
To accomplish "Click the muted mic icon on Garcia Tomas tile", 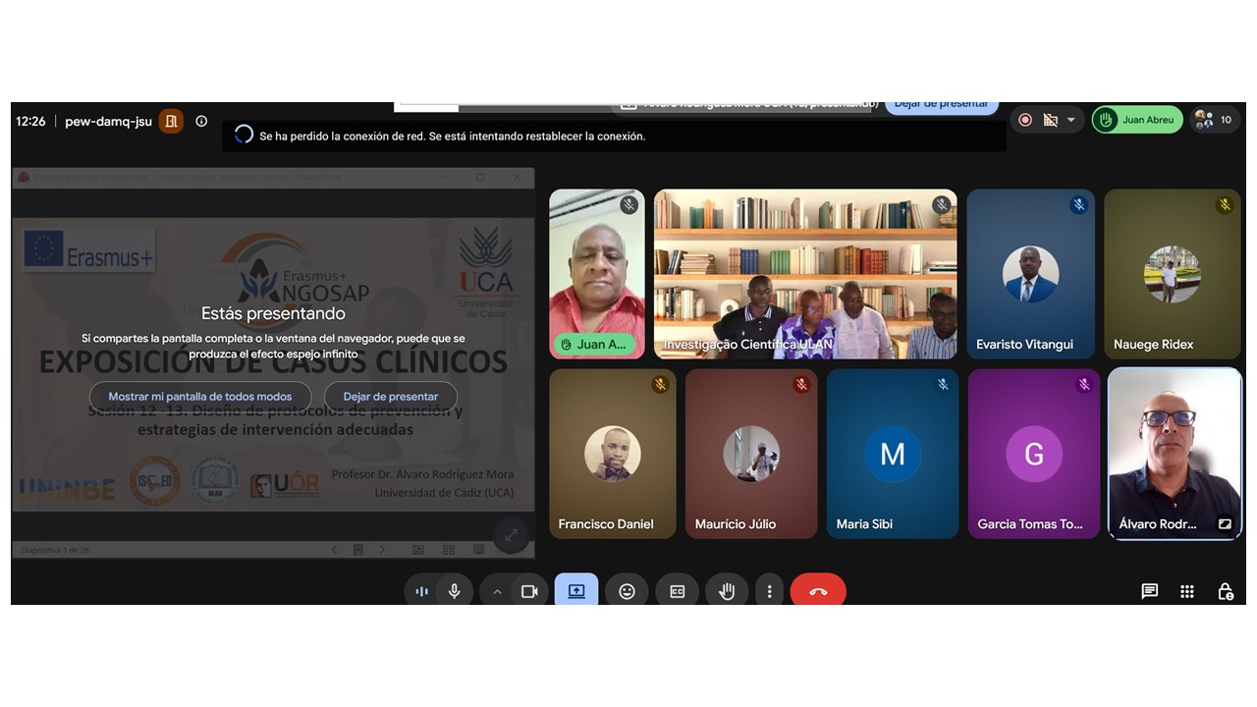I will (x=1084, y=385).
